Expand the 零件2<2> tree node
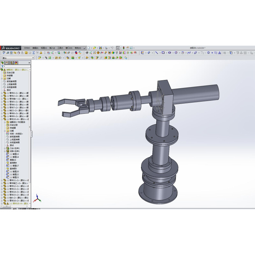 pyautogui.click(x=2, y=96)
